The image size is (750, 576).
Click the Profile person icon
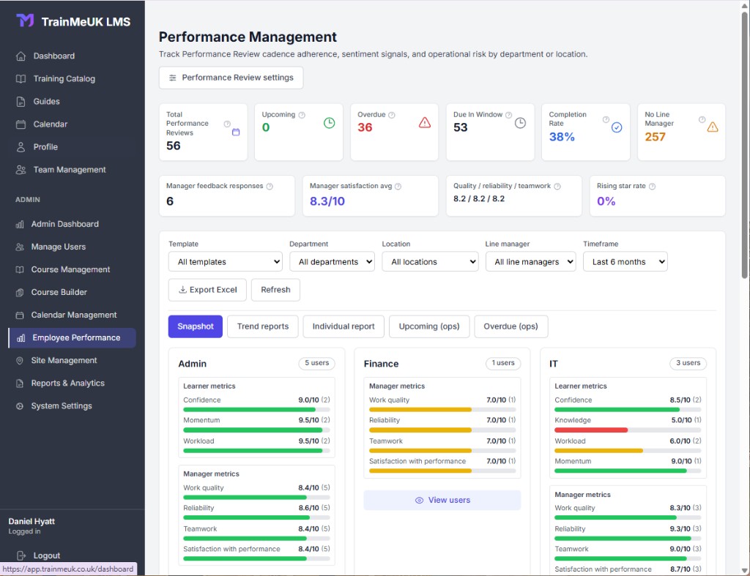21,147
